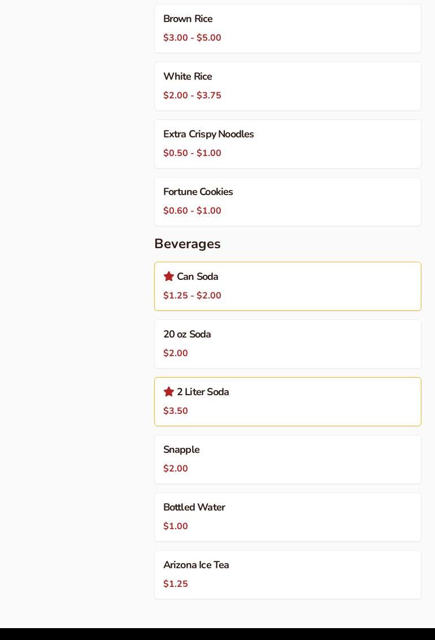Screen dimensions: 435x640
Task: Select the 20 oz Soda item
Action: tap(187, 335)
